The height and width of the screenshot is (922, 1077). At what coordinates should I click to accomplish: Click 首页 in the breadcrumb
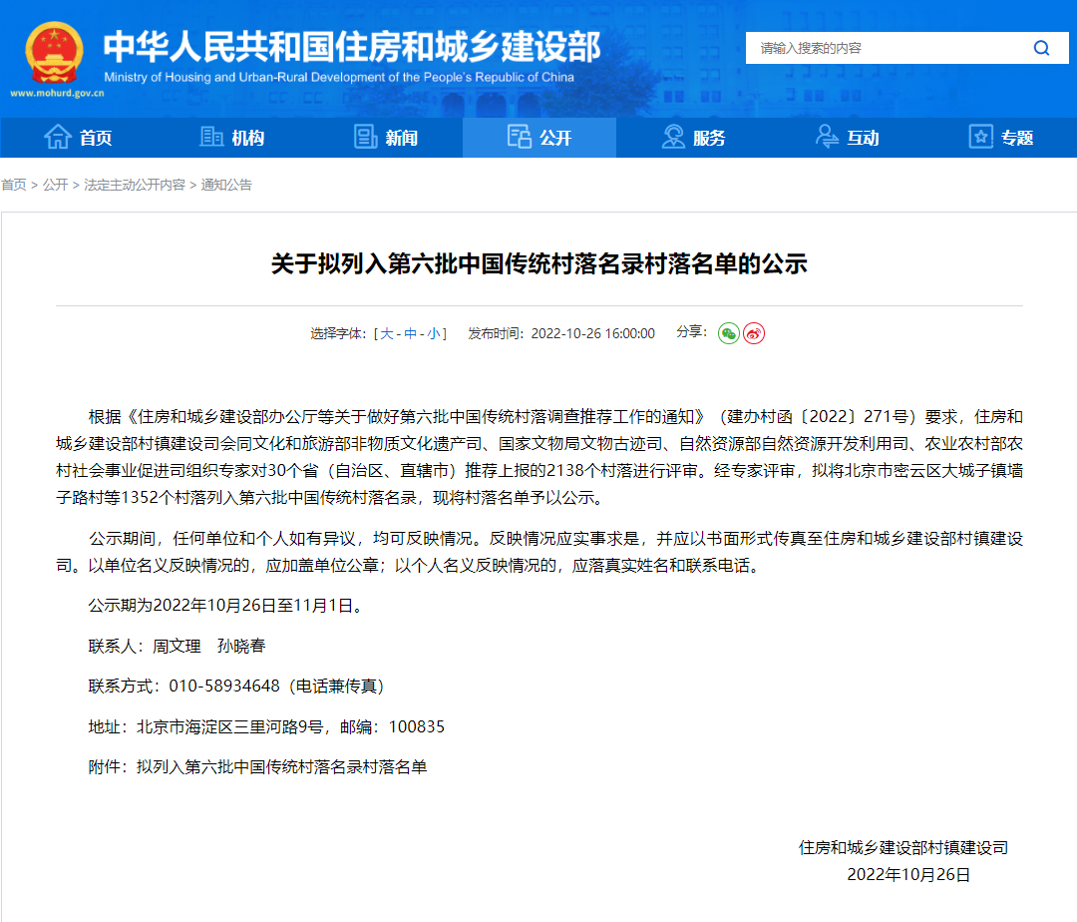14,185
